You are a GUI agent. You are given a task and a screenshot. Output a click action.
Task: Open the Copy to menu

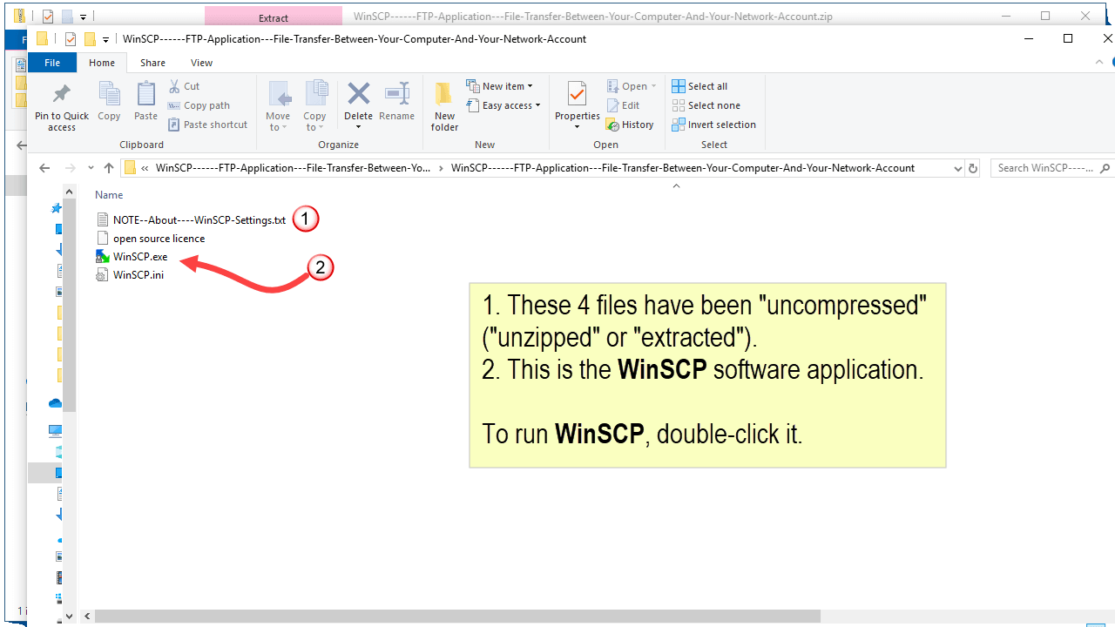[314, 106]
